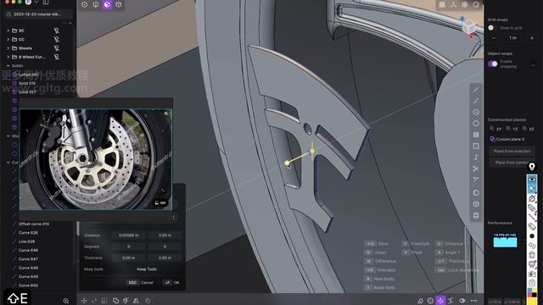Select the Trim scissors tool icon
543x305 pixels.
[476, 169]
